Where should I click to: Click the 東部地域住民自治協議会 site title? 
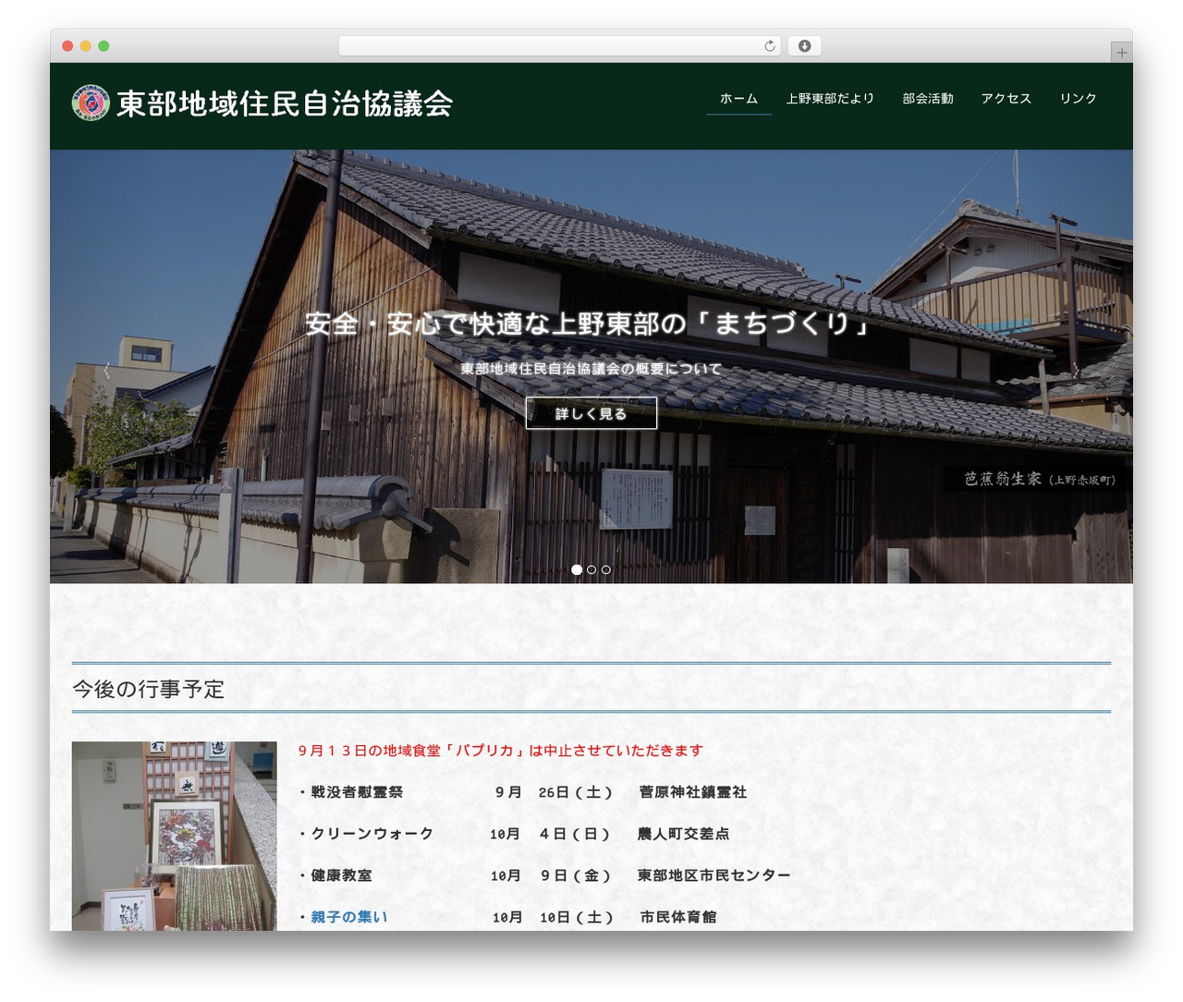285,104
